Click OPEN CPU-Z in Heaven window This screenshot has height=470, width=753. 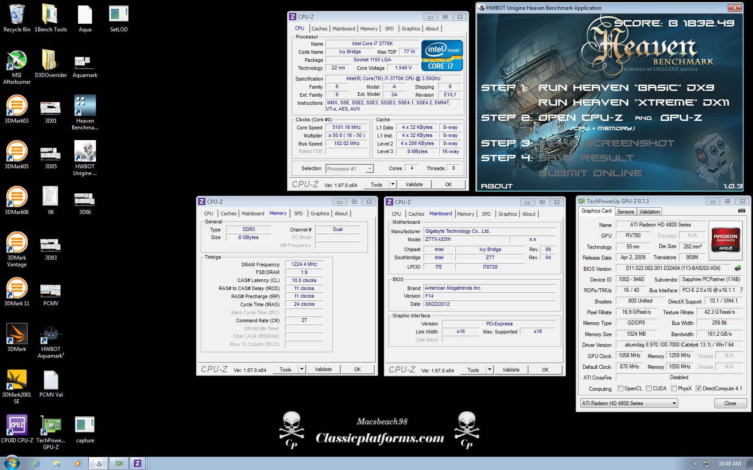[x=580, y=118]
